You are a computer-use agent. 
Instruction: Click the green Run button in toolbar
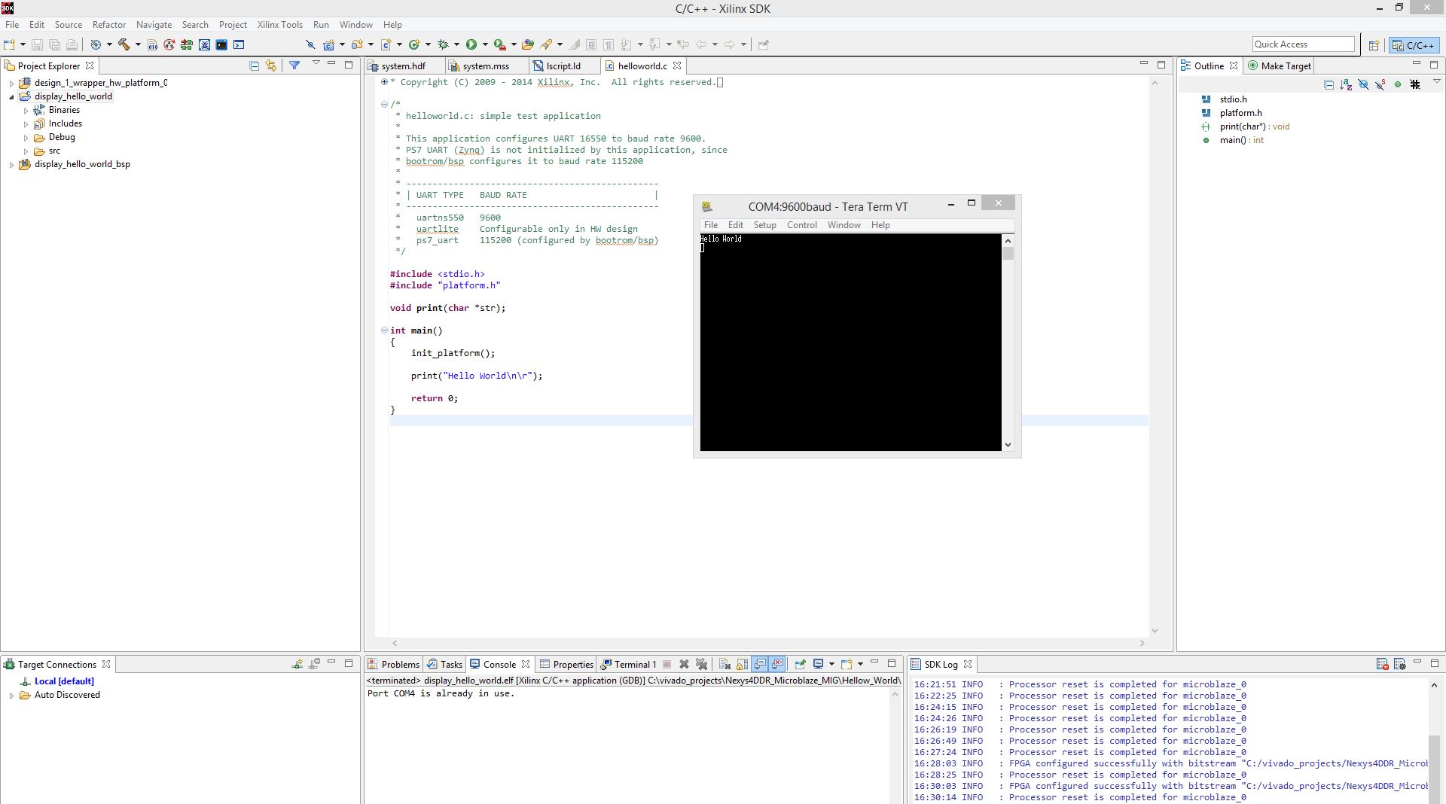coord(471,44)
